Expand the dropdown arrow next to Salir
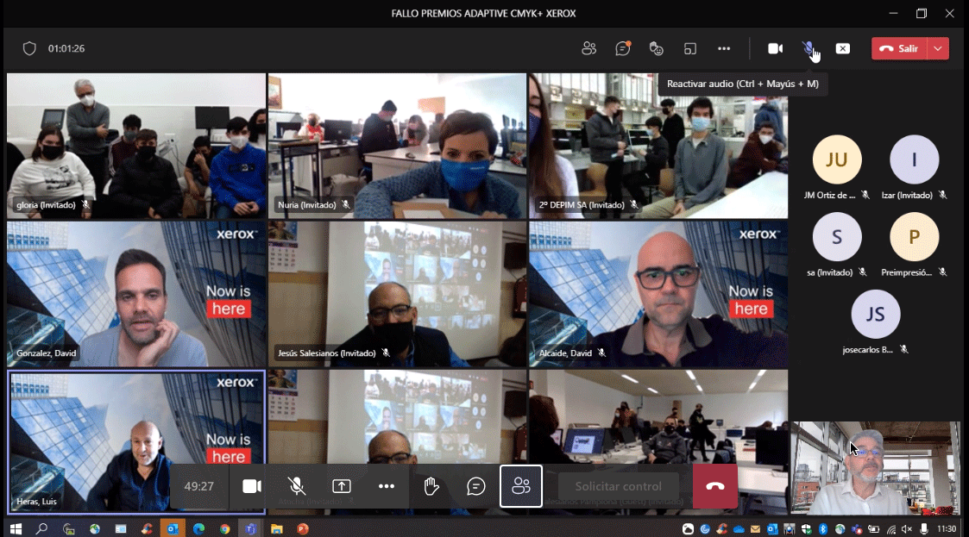969x537 pixels. 938,49
